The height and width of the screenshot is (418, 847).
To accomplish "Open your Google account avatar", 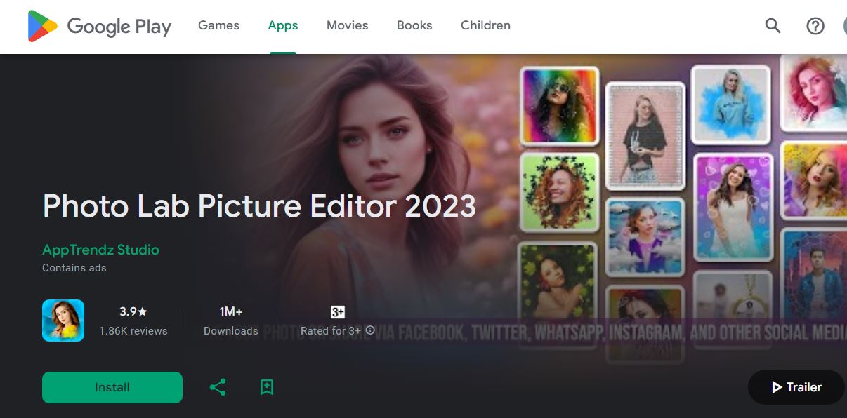I will [x=844, y=26].
